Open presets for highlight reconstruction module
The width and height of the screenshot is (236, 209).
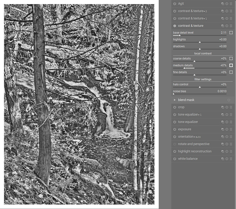coord(231,151)
